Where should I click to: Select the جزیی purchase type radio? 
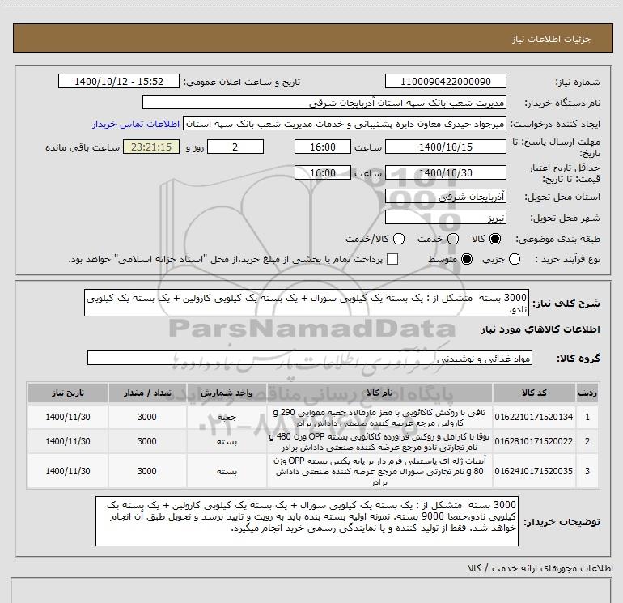pyautogui.click(x=515, y=260)
